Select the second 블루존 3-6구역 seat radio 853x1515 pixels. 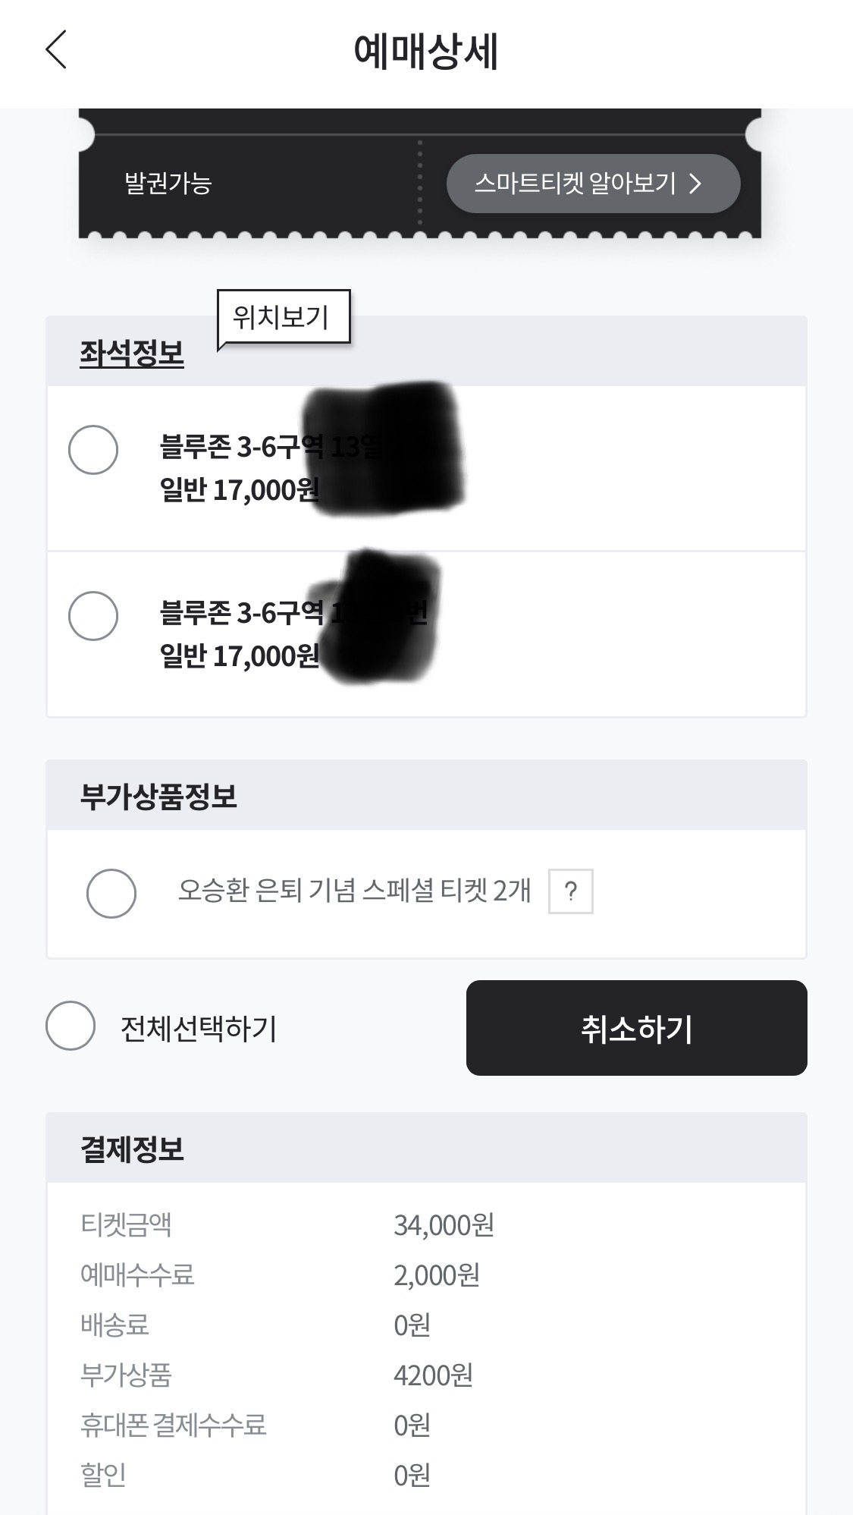pyautogui.click(x=93, y=615)
